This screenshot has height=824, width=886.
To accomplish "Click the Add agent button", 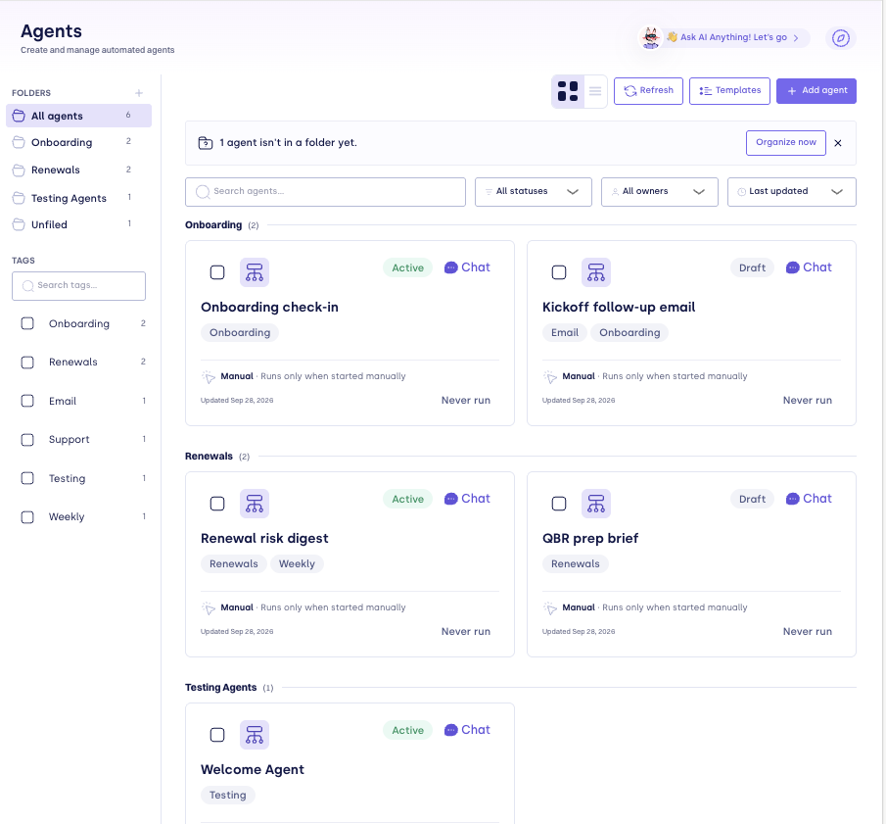I will (x=816, y=91).
